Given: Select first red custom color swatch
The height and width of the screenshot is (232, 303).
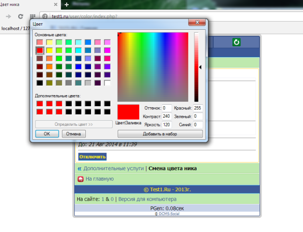Looking at the screenshot, I should (x=39, y=104).
